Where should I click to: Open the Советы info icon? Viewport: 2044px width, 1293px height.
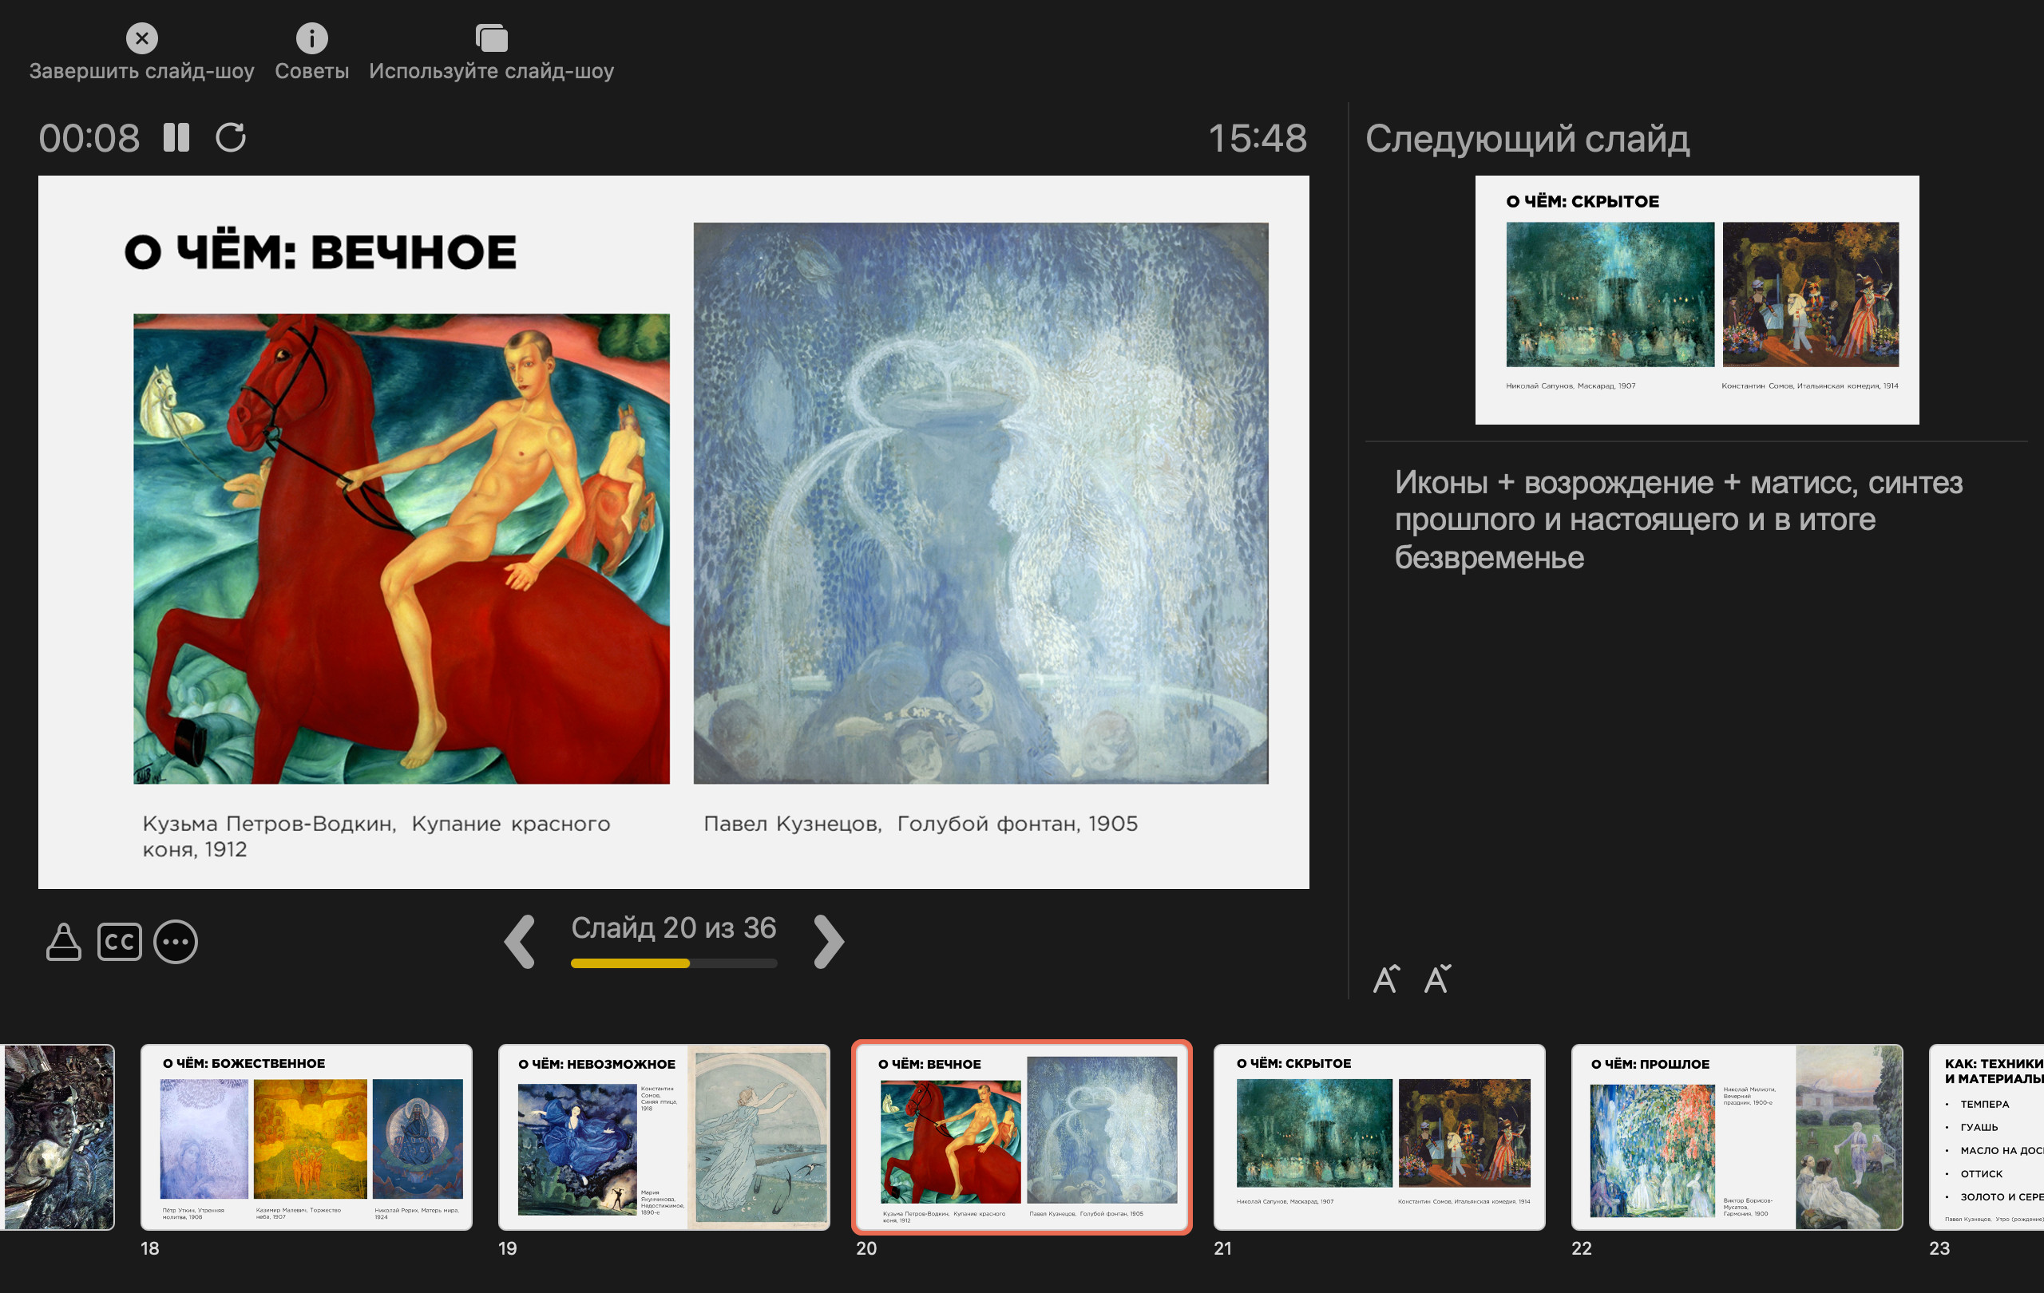[311, 38]
